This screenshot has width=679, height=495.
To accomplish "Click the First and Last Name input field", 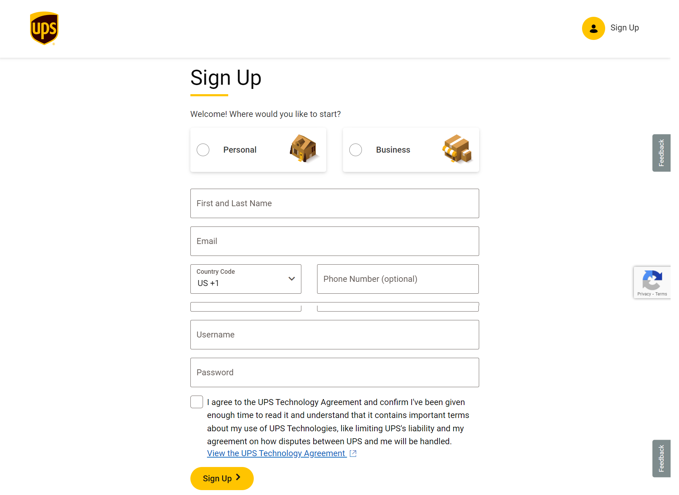I will (334, 203).
